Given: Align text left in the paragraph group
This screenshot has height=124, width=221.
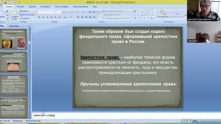Looking at the screenshot, I should [x=78, y=17].
